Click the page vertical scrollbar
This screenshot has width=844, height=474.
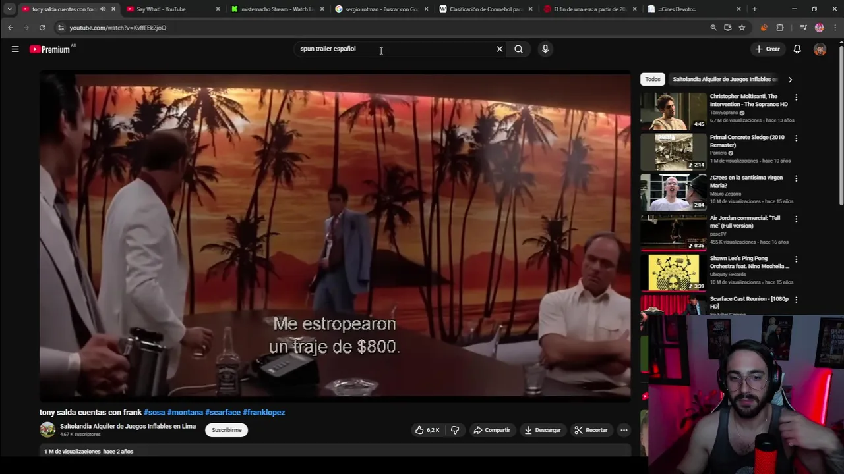pos(841,125)
